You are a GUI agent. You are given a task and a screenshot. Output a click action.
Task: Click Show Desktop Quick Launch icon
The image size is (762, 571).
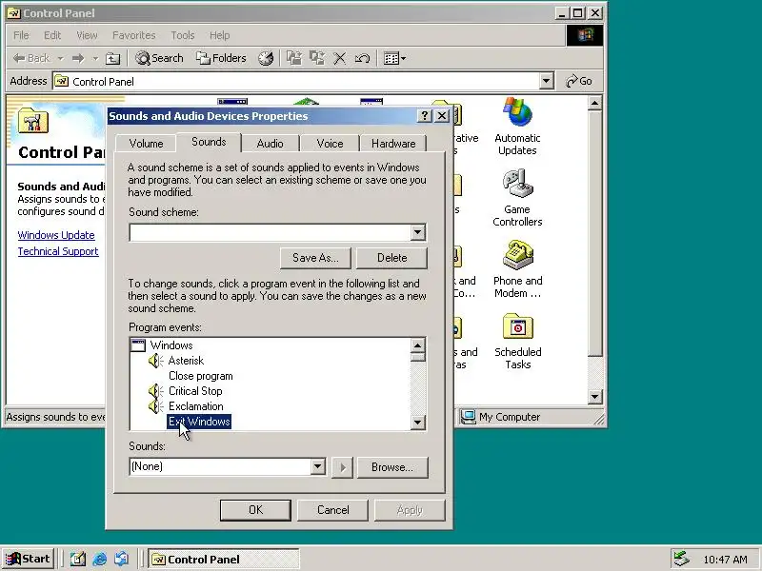click(x=77, y=560)
